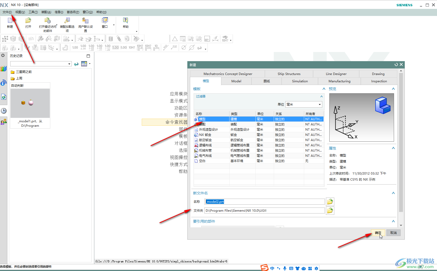The width and height of the screenshot is (437, 271).
Task: Click the Sogou input method S icon
Action: pyautogui.click(x=264, y=268)
